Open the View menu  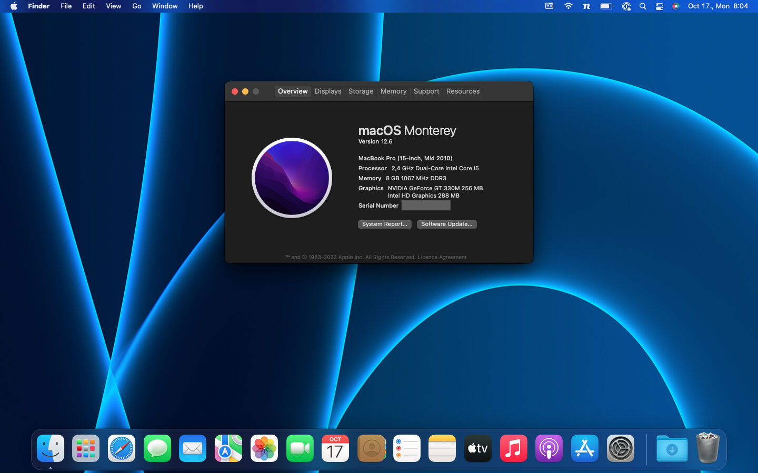[x=113, y=6]
